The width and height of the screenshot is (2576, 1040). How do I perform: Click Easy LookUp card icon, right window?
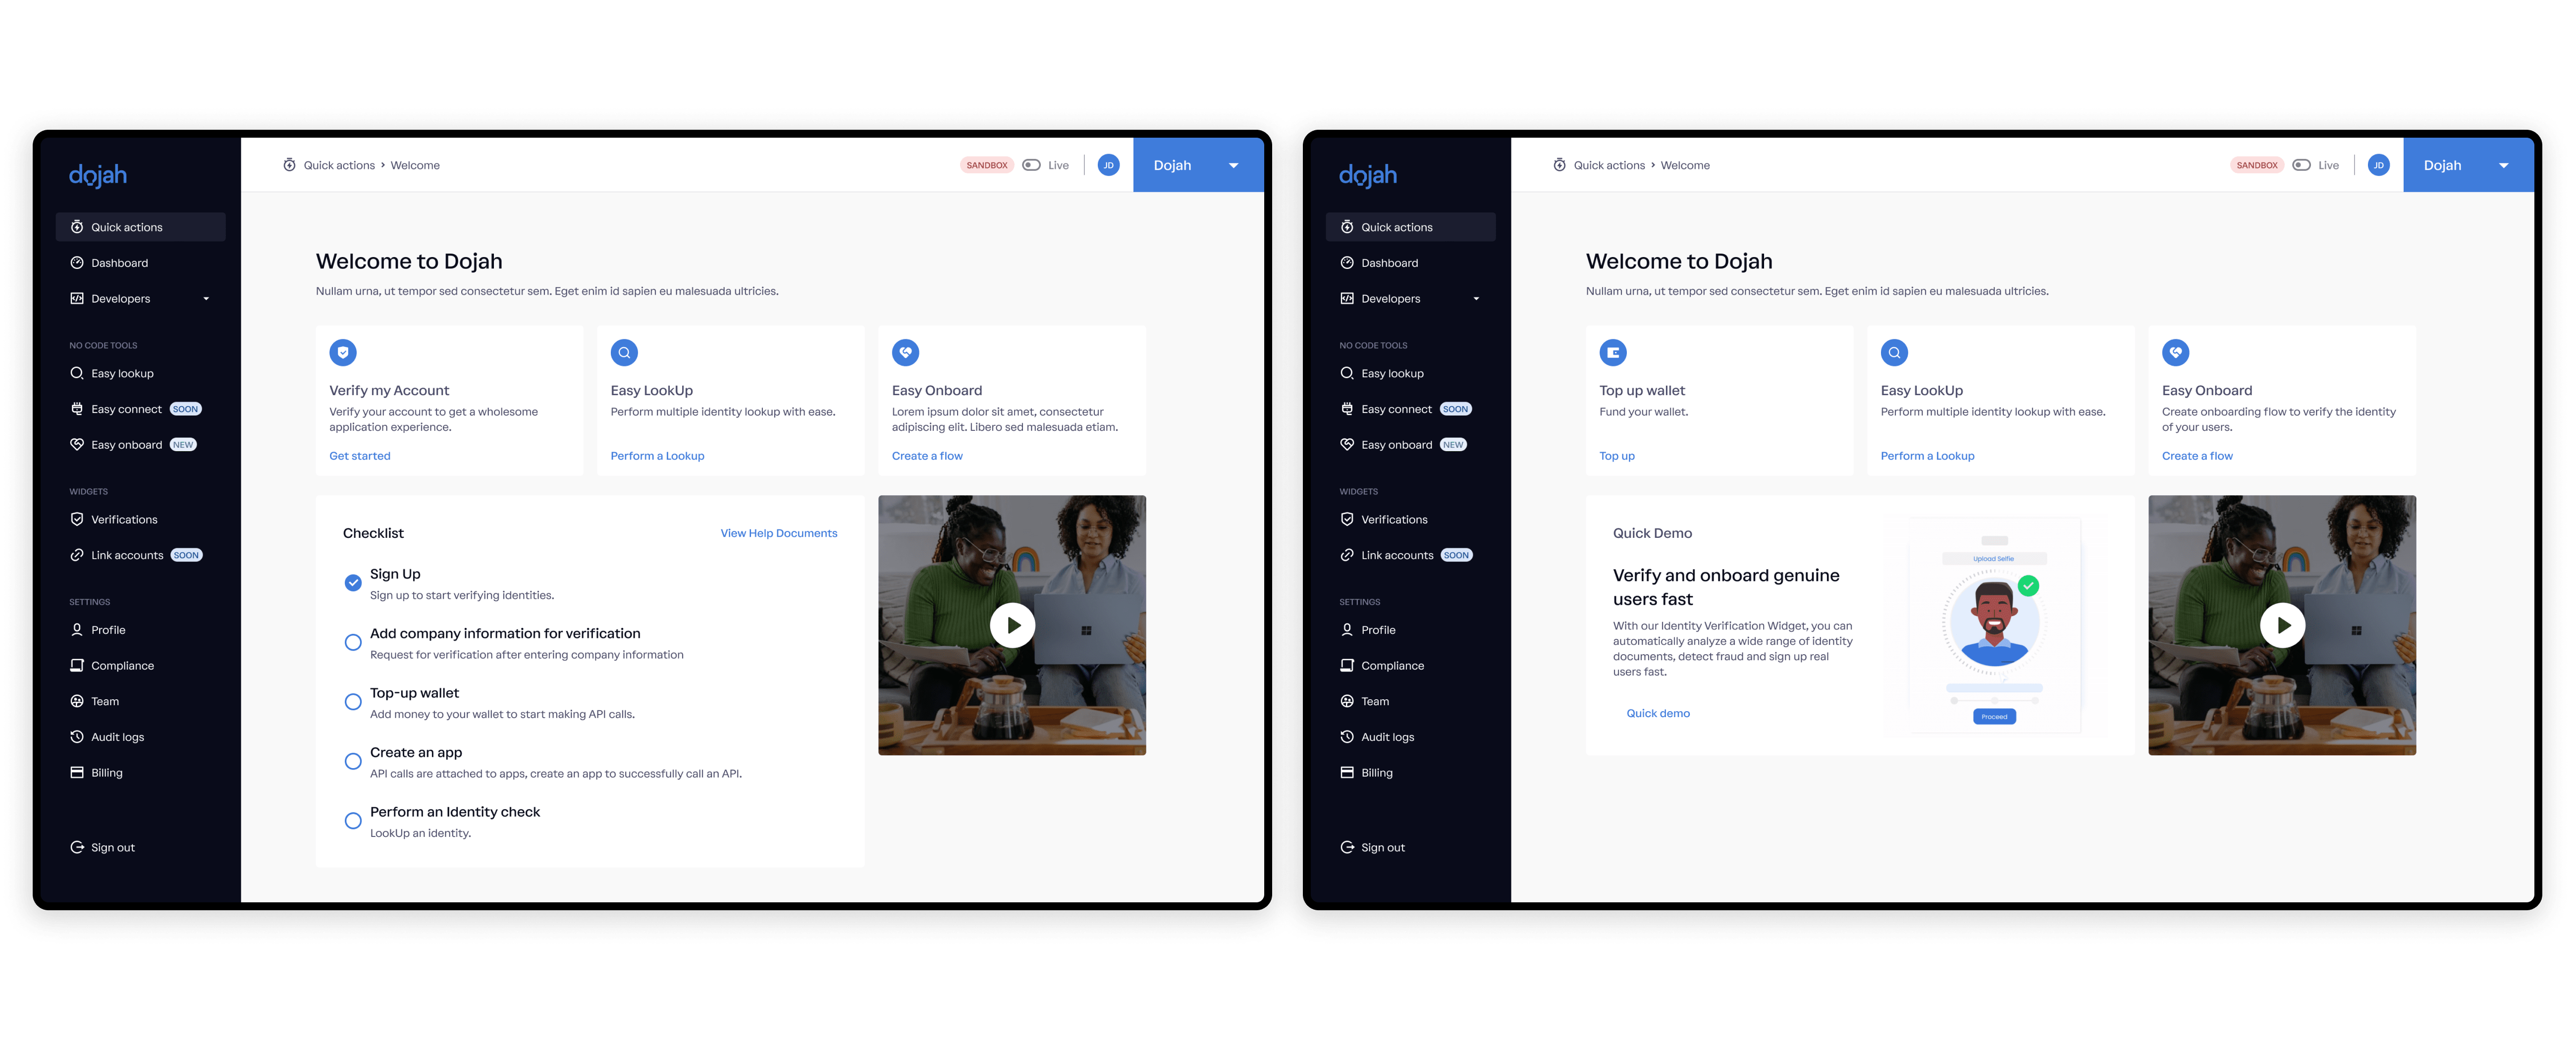click(x=1894, y=352)
